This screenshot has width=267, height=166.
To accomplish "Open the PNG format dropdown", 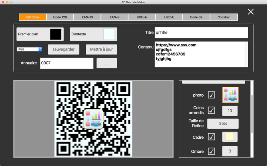I will pyautogui.click(x=29, y=49).
